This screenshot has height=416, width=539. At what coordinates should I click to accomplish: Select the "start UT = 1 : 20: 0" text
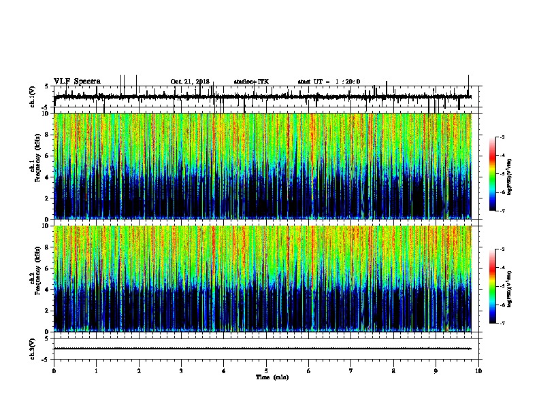click(x=329, y=82)
